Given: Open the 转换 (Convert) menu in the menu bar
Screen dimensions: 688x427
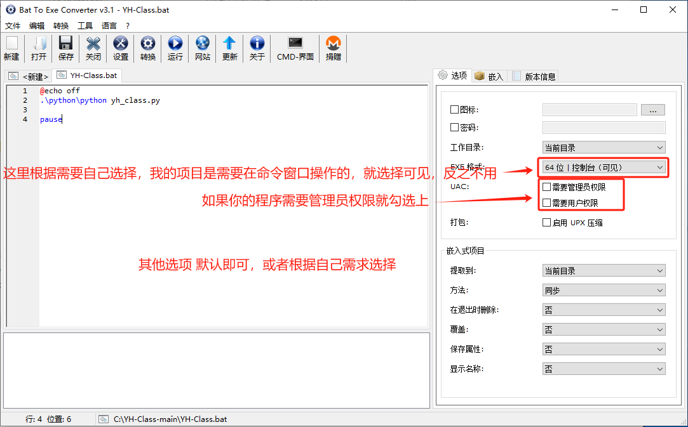Looking at the screenshot, I should (x=61, y=26).
